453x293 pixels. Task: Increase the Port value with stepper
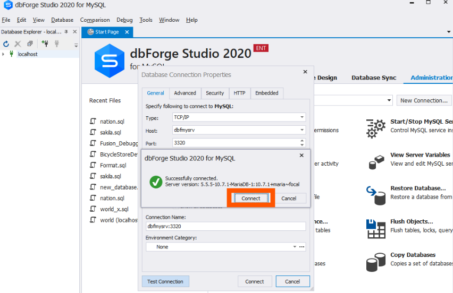[303, 141]
